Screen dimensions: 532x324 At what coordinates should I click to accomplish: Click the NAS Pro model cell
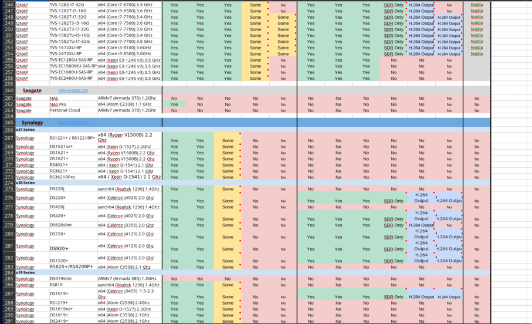pyautogui.click(x=73, y=104)
